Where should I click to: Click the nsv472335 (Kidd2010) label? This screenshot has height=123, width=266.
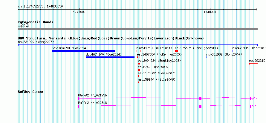(x=249, y=48)
